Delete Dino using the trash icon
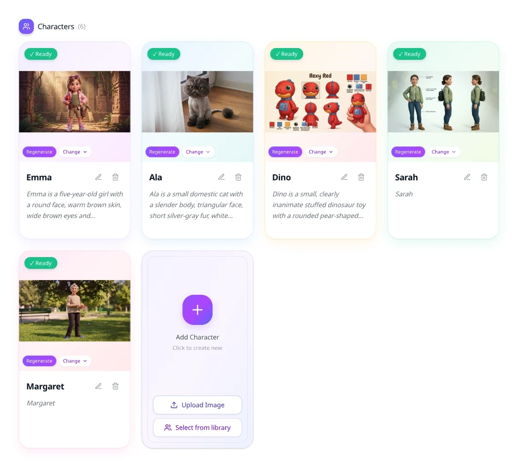 [361, 177]
